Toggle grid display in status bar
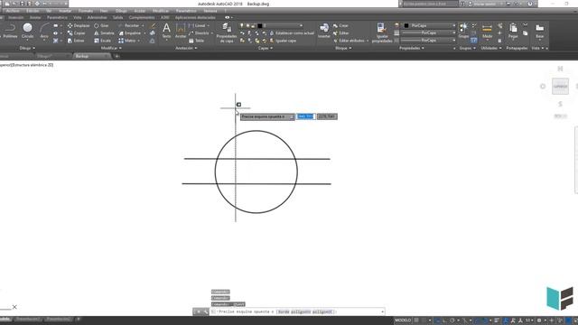The height and width of the screenshot is (325, 578). coord(416,320)
